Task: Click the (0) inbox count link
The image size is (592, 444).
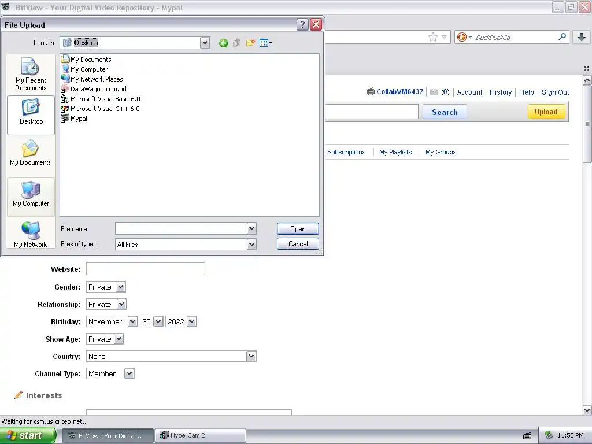Action: pos(445,92)
